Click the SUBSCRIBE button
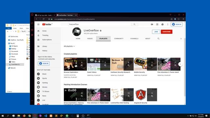 (166, 32)
